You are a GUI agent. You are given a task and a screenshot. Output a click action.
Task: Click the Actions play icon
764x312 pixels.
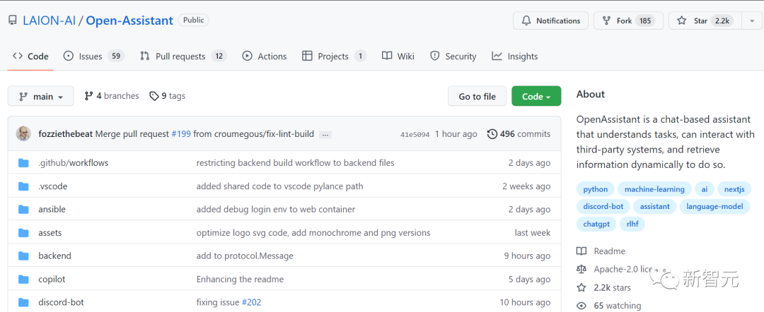tap(247, 56)
